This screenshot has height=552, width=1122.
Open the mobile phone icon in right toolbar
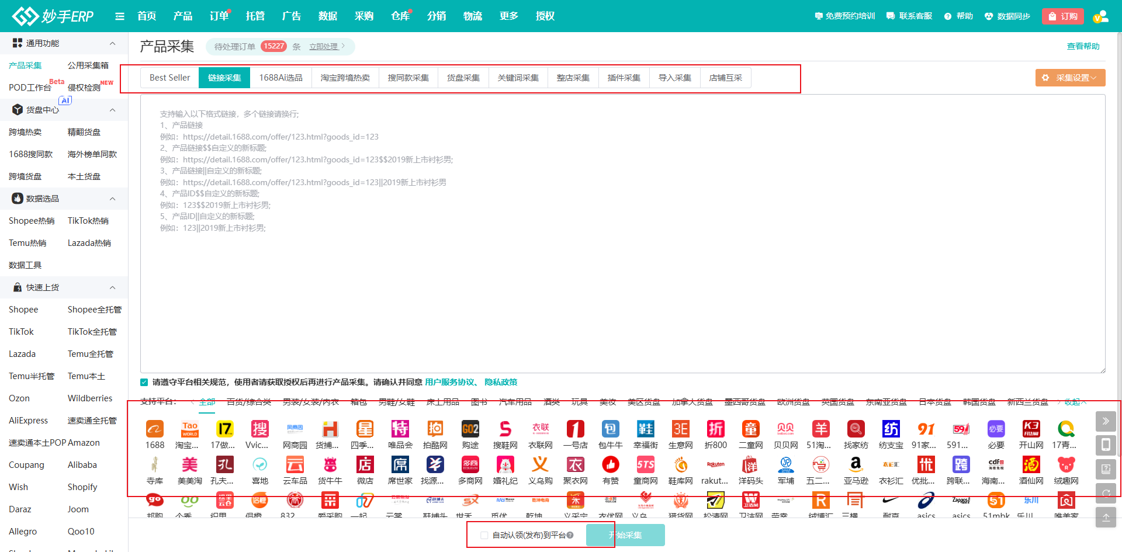point(1106,445)
